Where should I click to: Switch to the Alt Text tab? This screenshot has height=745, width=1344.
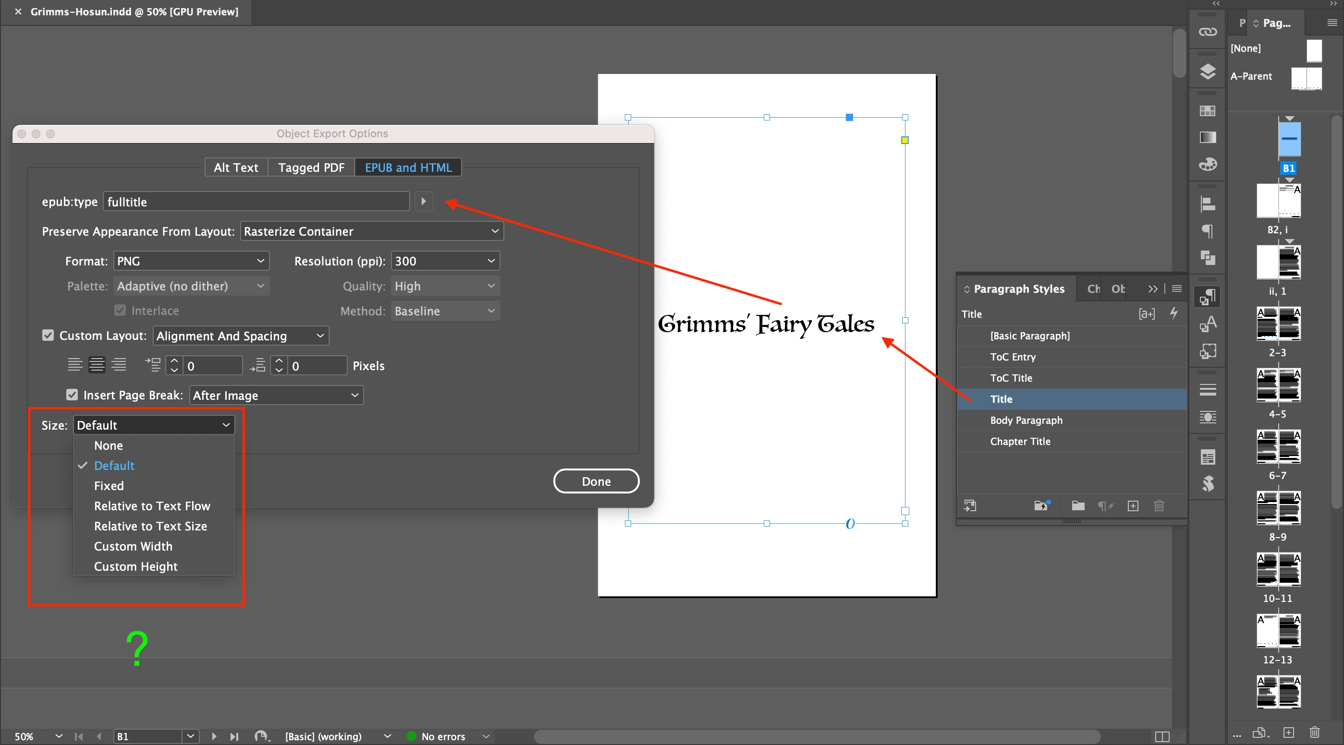(x=236, y=168)
